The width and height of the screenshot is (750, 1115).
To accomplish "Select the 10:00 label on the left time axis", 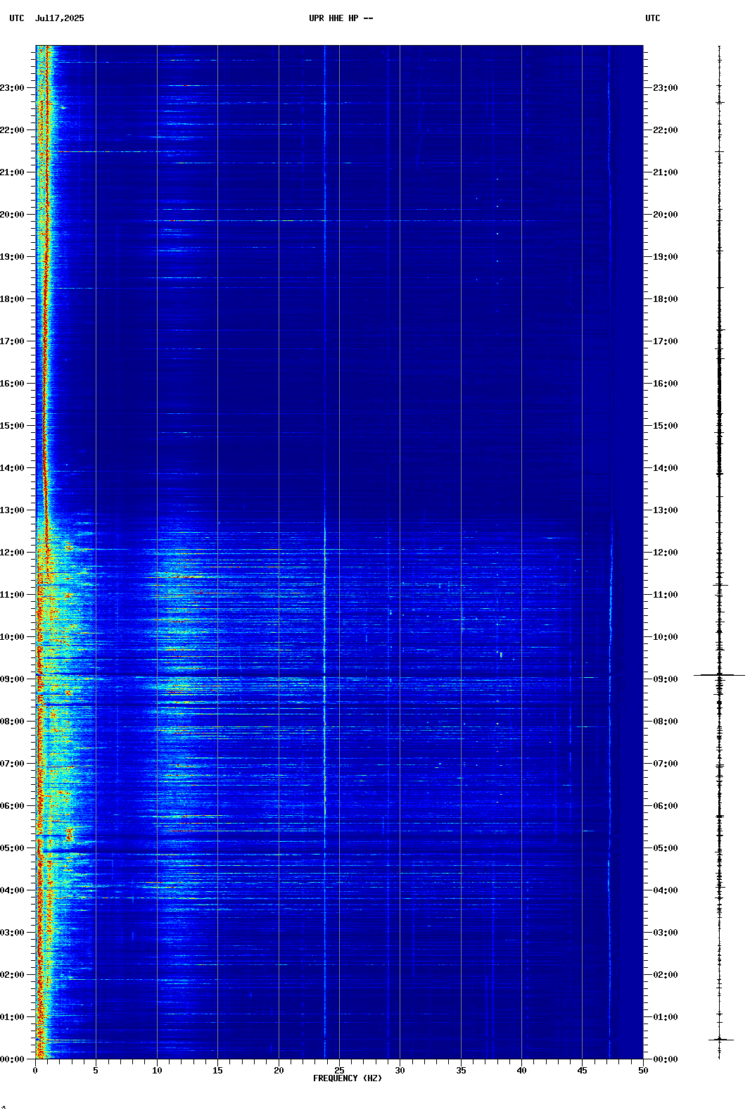I will click(x=12, y=637).
